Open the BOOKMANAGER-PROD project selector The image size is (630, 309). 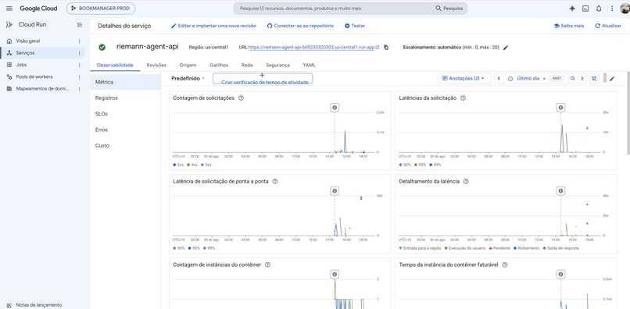point(101,9)
